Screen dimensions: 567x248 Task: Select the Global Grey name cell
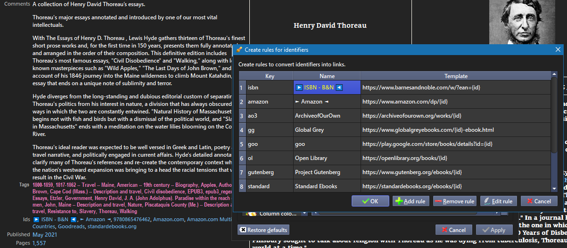[x=327, y=130]
